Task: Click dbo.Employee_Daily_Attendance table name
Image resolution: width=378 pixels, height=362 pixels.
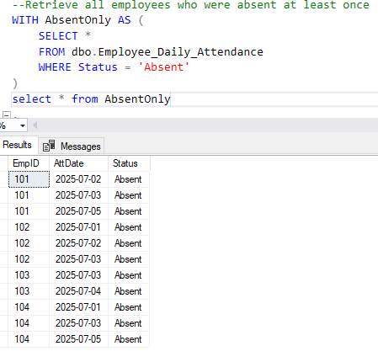Action: (x=168, y=52)
